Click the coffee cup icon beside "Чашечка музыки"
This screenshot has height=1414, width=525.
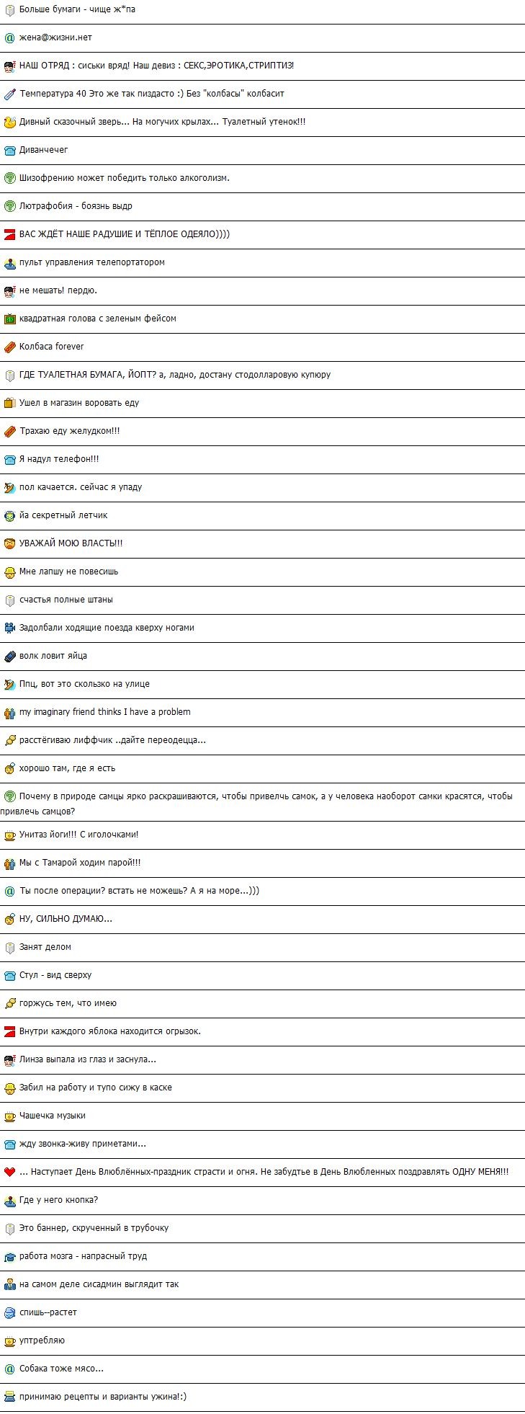tap(9, 1116)
